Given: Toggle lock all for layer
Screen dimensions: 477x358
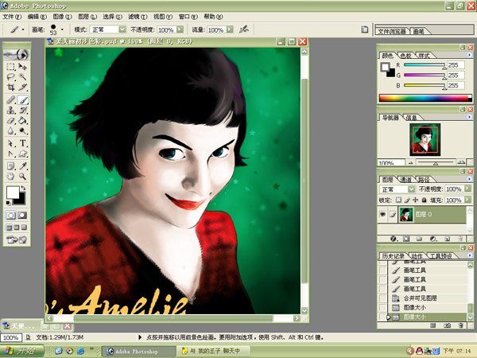Looking at the screenshot, I should pyautogui.click(x=424, y=200).
